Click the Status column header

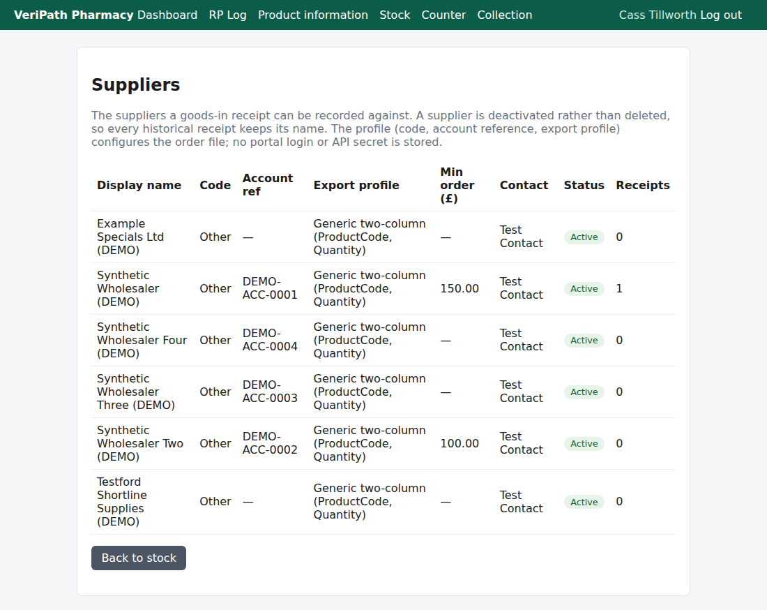click(x=584, y=185)
